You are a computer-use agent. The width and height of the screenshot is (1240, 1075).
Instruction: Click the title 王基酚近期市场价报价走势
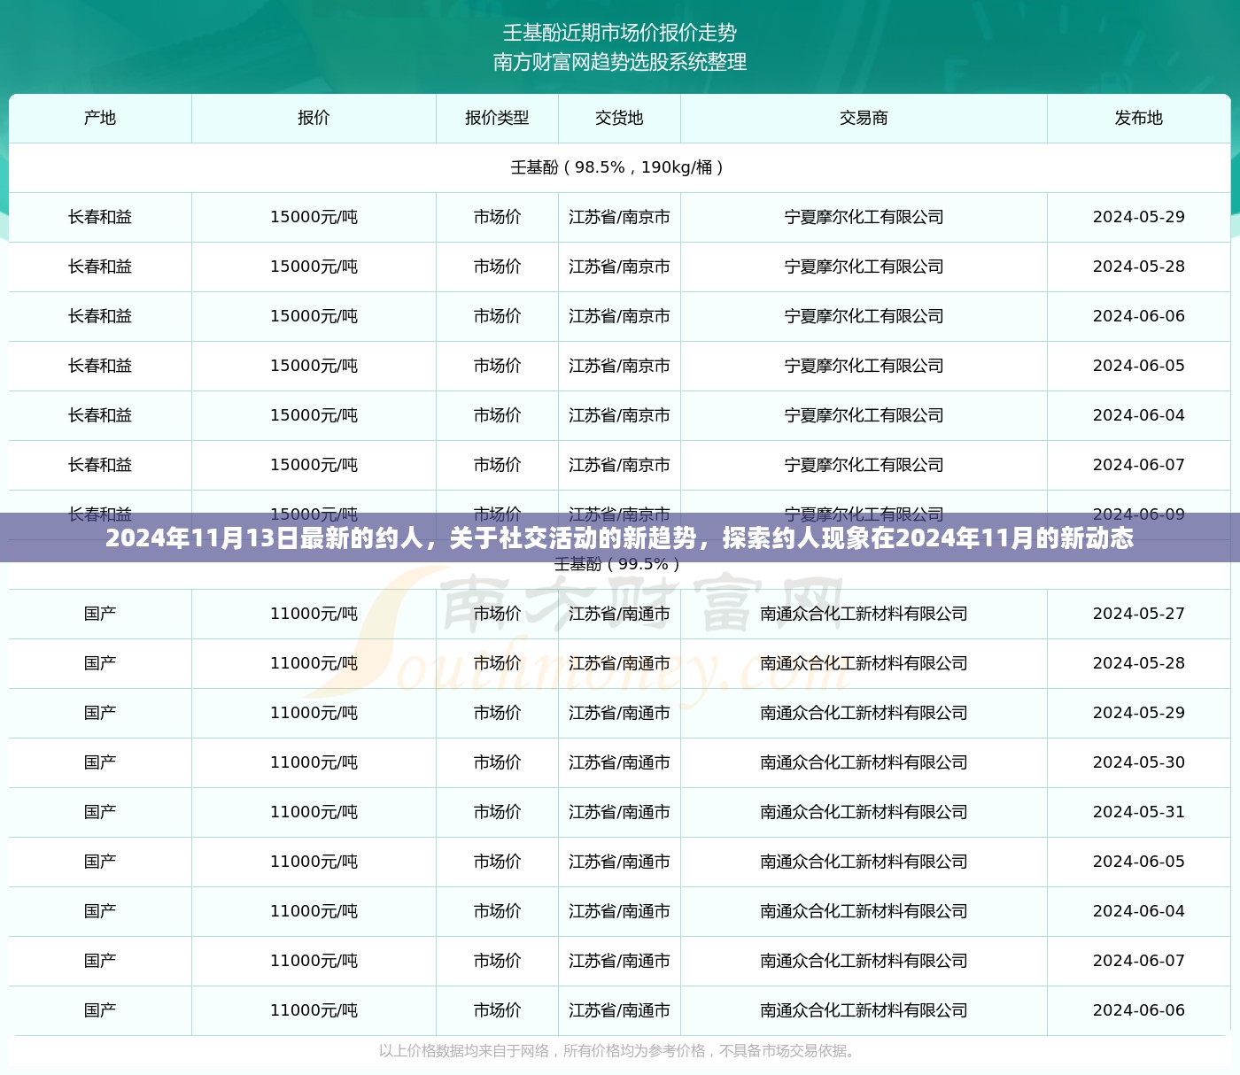pyautogui.click(x=620, y=33)
